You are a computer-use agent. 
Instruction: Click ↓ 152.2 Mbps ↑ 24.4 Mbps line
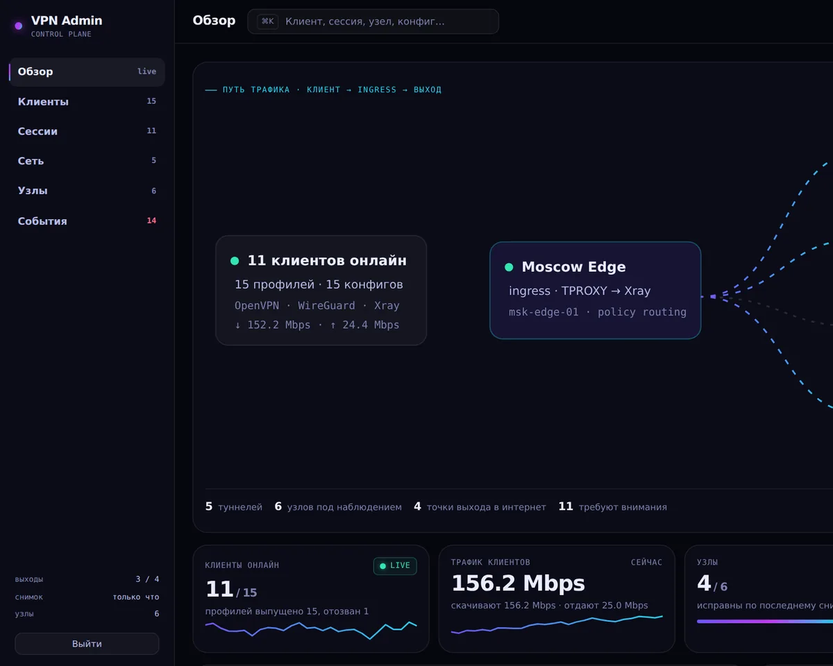point(317,325)
